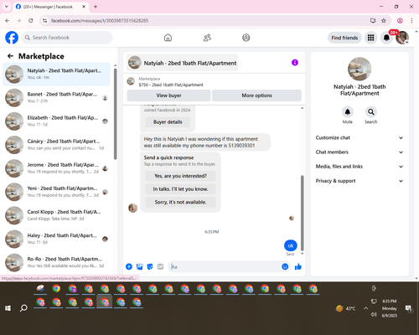419x335 pixels.
Task: Open the emoji picker in message box
Action: 285,266
